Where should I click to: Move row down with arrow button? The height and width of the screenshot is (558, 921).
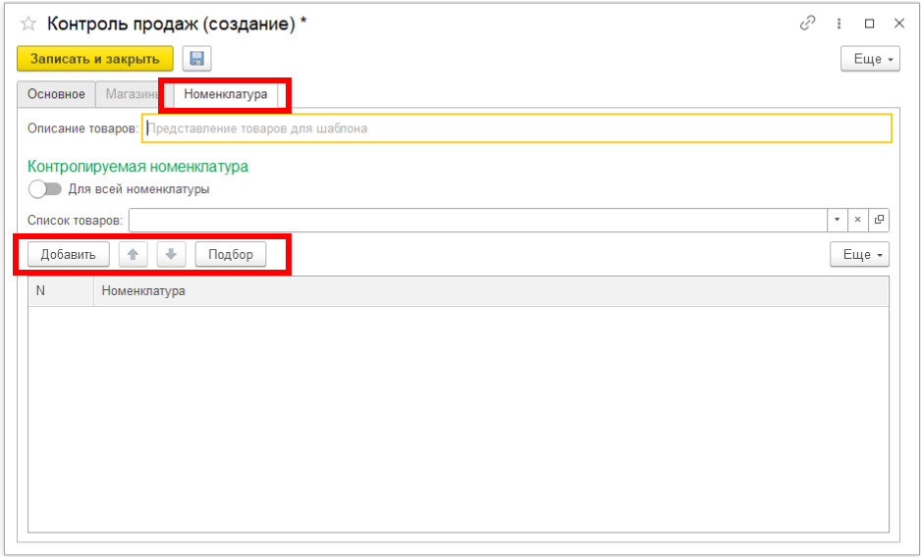pyautogui.click(x=171, y=255)
